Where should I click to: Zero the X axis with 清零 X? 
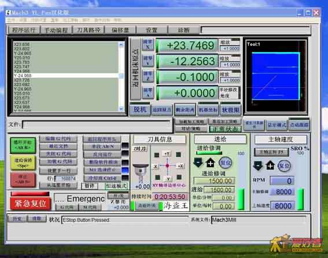pyautogui.click(x=148, y=45)
